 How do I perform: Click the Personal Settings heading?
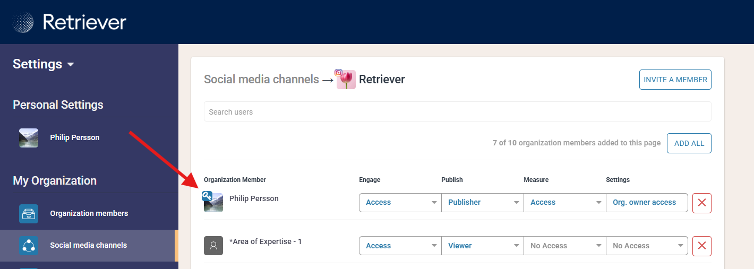[x=58, y=105]
